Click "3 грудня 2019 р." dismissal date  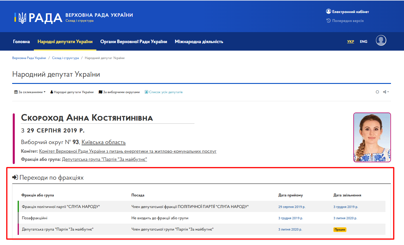pyautogui.click(x=346, y=207)
